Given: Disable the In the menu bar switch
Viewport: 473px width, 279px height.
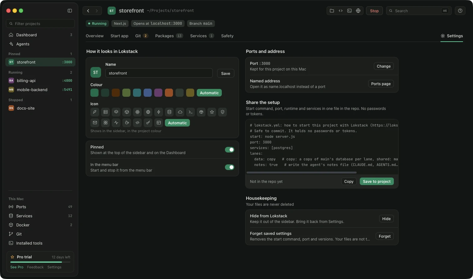Looking at the screenshot, I should tap(230, 167).
